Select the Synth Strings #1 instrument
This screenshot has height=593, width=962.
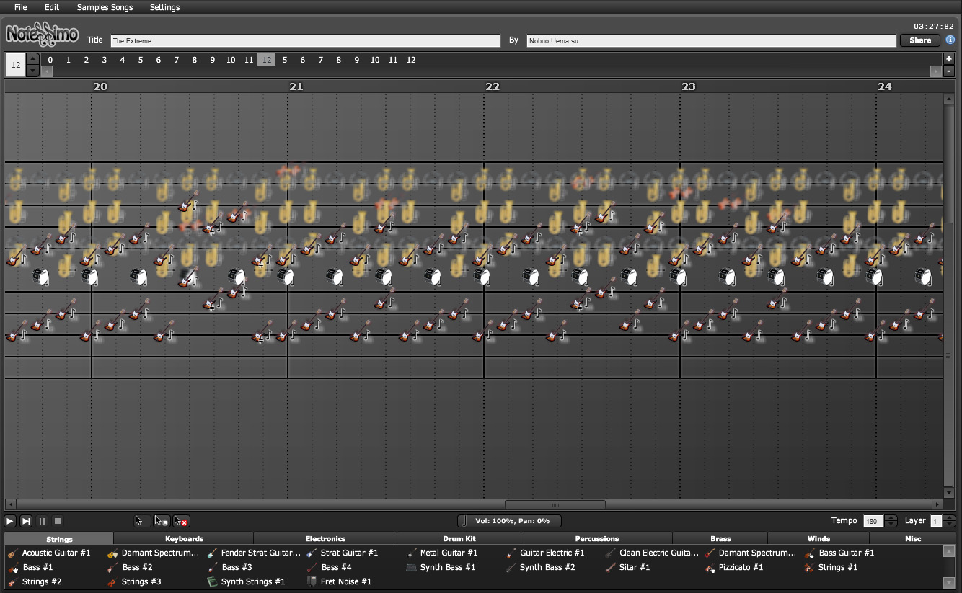[x=252, y=581]
